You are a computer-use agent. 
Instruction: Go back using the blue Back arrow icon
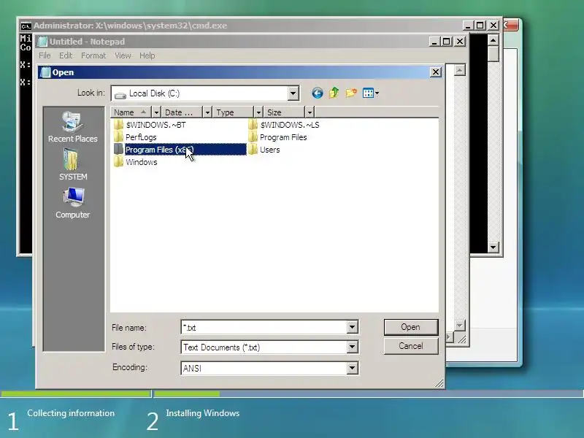(318, 93)
